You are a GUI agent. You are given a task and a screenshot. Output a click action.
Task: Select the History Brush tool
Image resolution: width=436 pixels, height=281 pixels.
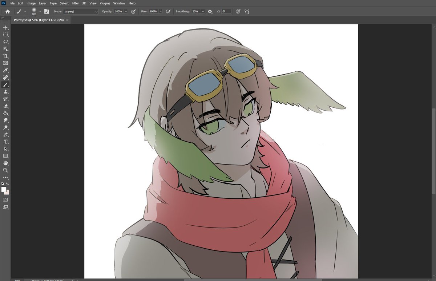tap(5, 99)
